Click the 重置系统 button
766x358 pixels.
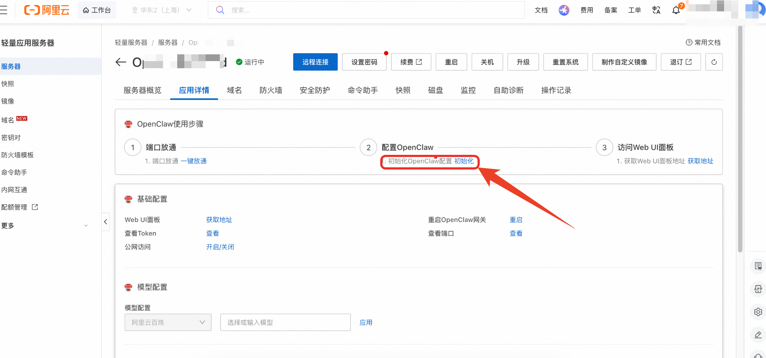pyautogui.click(x=566, y=62)
